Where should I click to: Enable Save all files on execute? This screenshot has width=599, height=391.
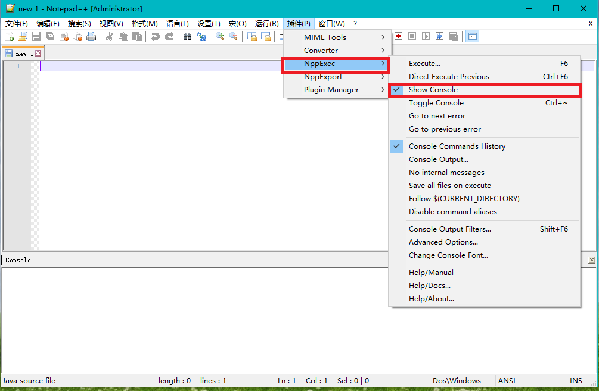click(x=485, y=186)
